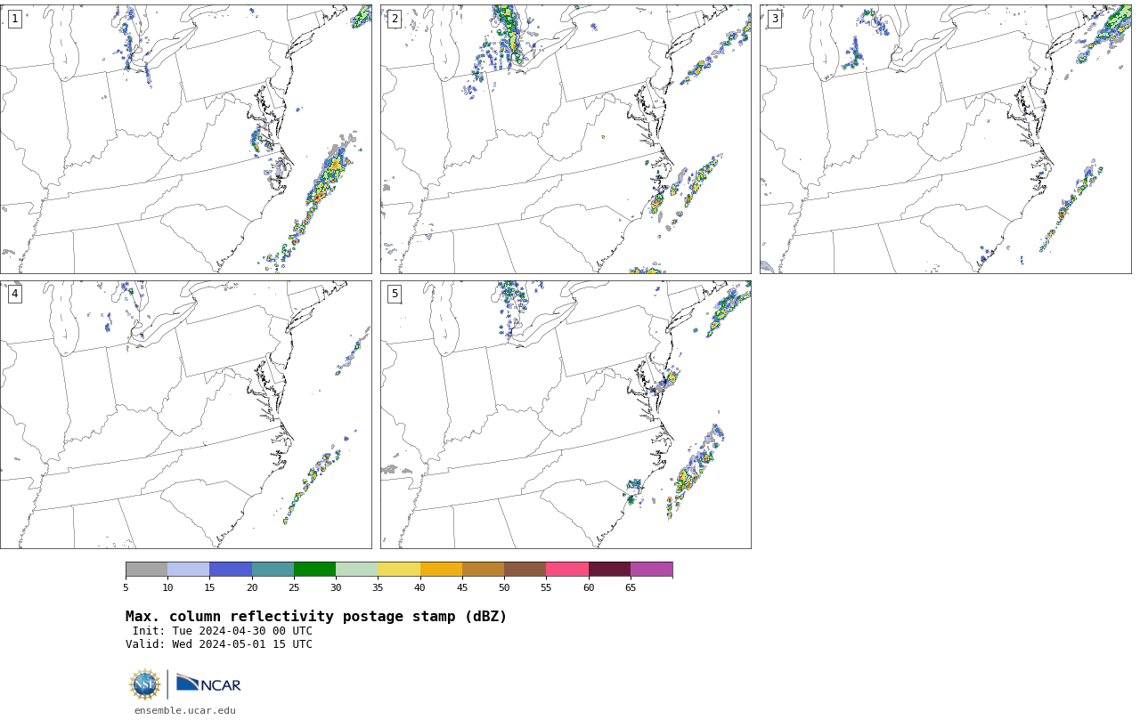Click the Init: Tue 2024-04-30 00 UTC text
Viewport: 1140px width, 720px height.
tap(223, 631)
